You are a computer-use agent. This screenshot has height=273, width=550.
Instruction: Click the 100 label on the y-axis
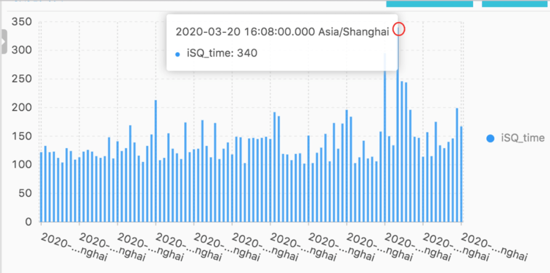(x=22, y=165)
